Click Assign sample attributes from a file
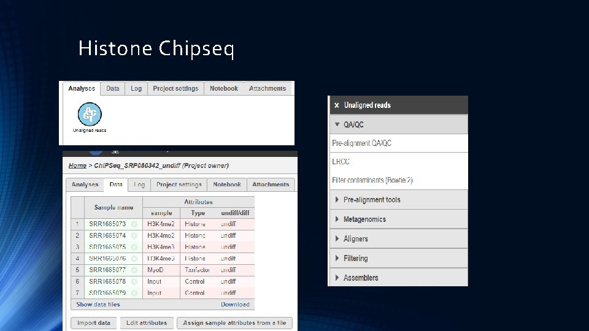 [x=234, y=323]
